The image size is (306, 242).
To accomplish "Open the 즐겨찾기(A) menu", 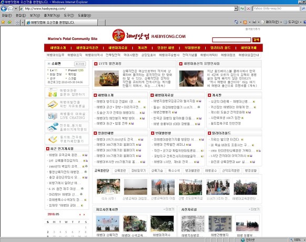I will click(52, 15).
